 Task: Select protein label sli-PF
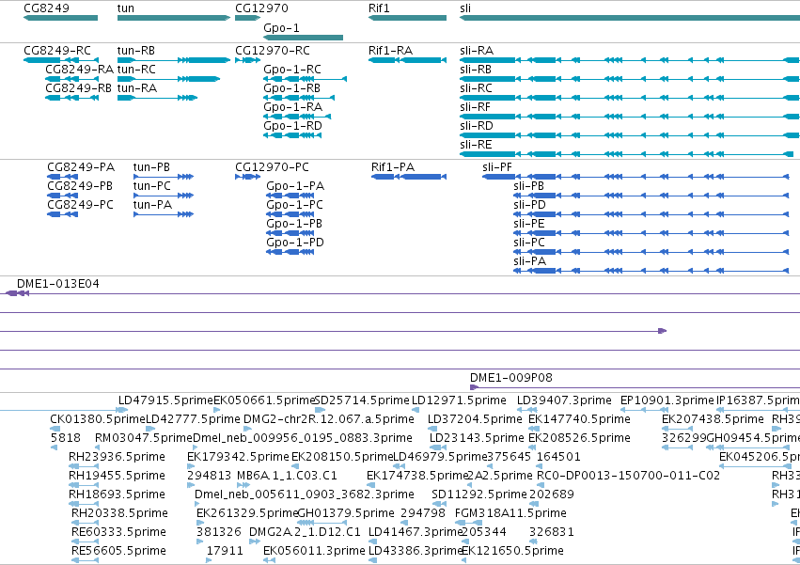click(x=497, y=167)
